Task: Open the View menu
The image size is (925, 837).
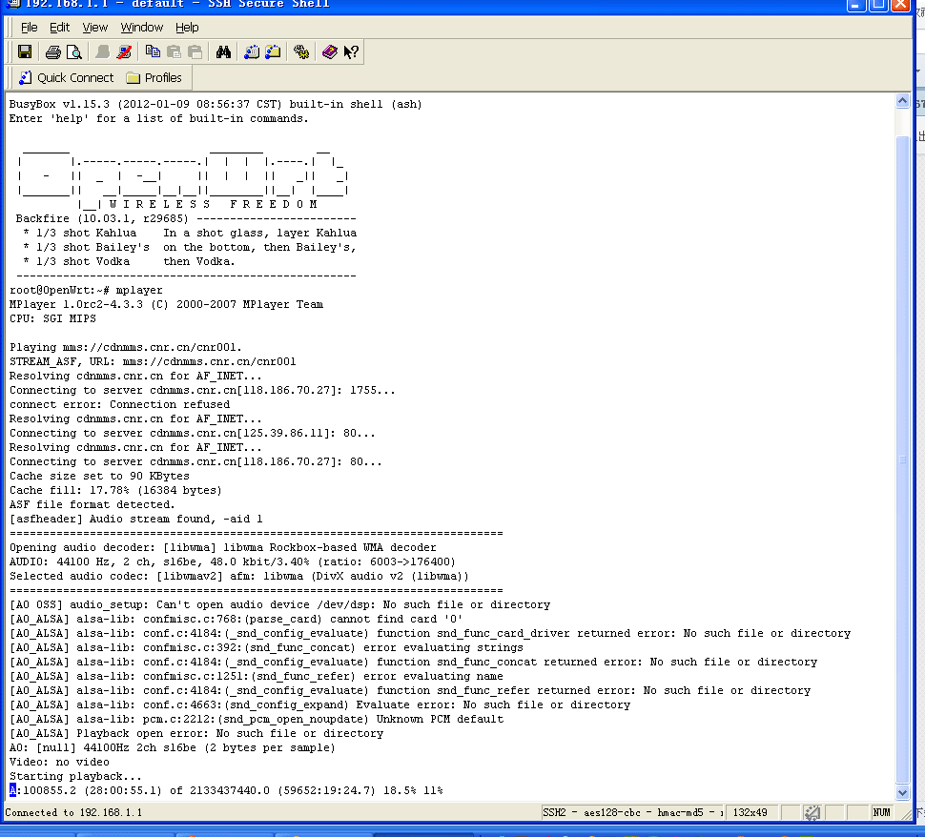Action: click(95, 27)
